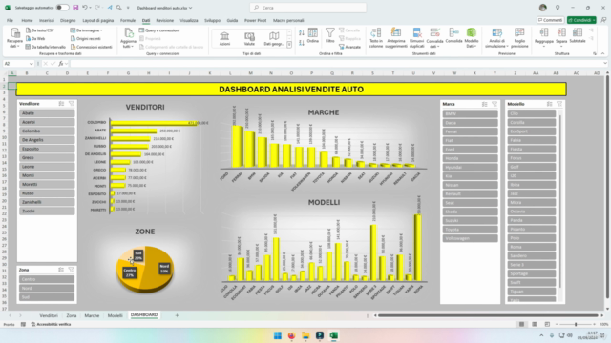Sort descending Z to A icon
The image size is (611, 343).
pyautogui.click(x=302, y=43)
